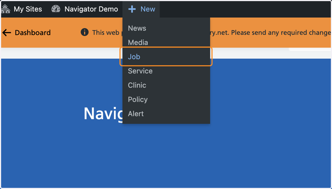
Task: Click the Navig heading on blue hero
Action: point(103,113)
